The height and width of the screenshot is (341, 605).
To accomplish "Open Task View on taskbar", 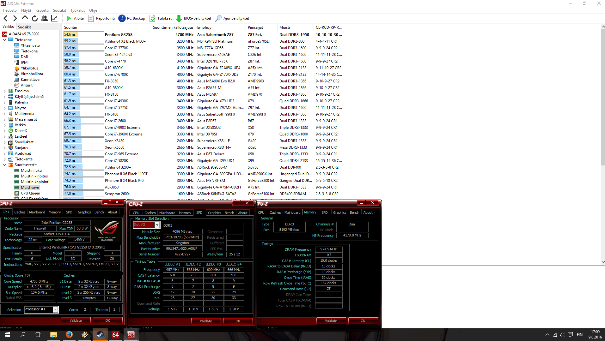I will (38, 335).
